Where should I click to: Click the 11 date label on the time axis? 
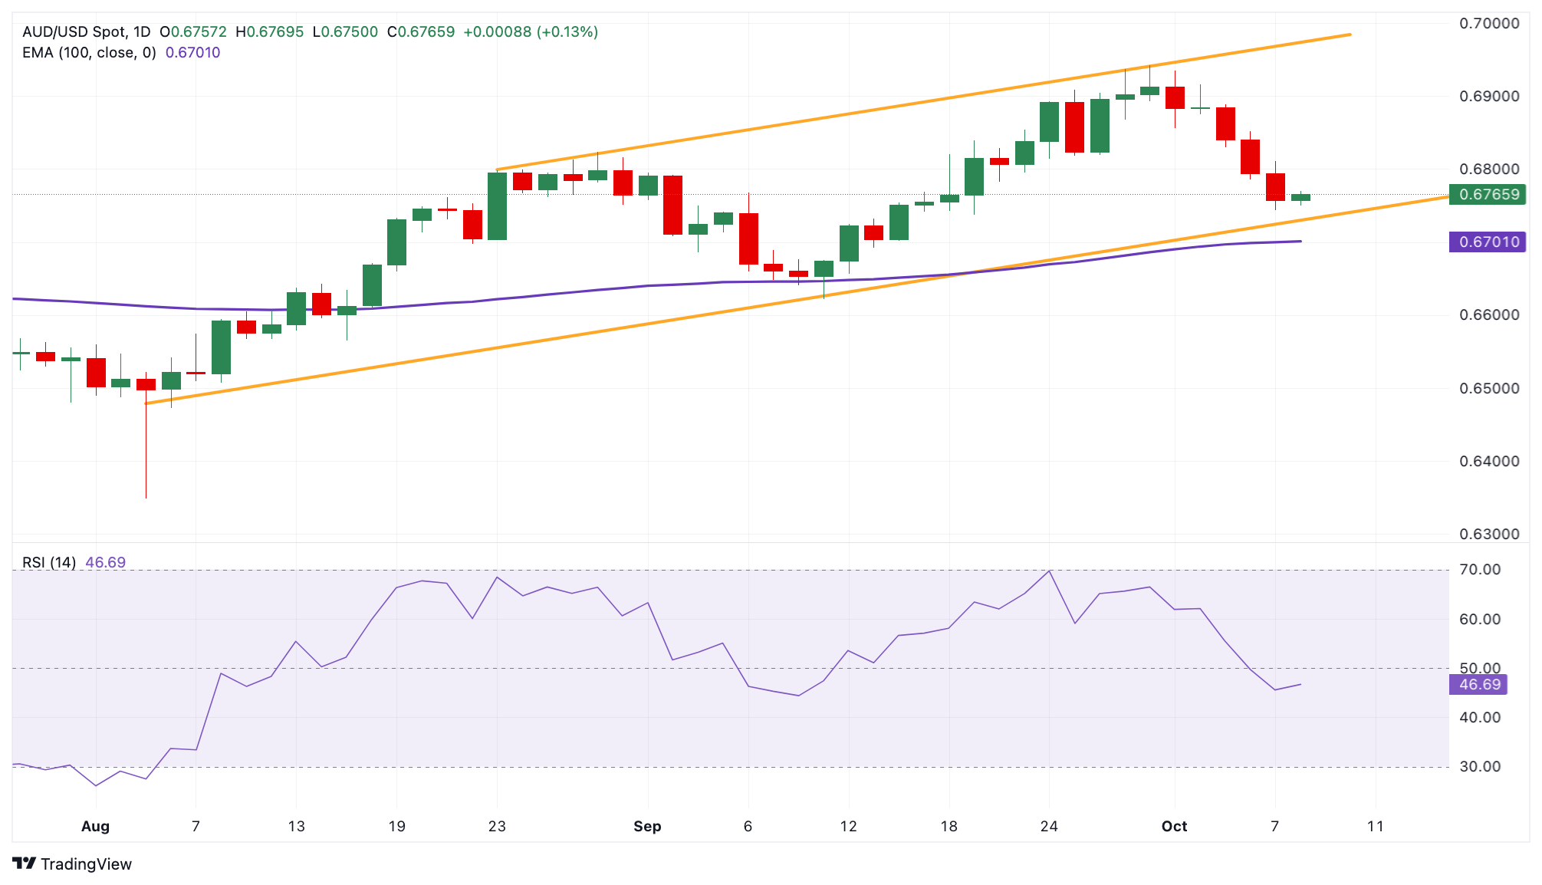point(1376,827)
